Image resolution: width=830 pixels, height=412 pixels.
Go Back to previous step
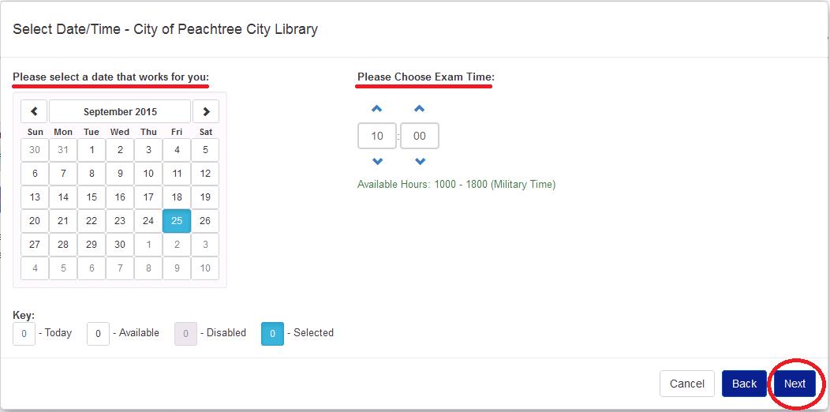pyautogui.click(x=744, y=384)
